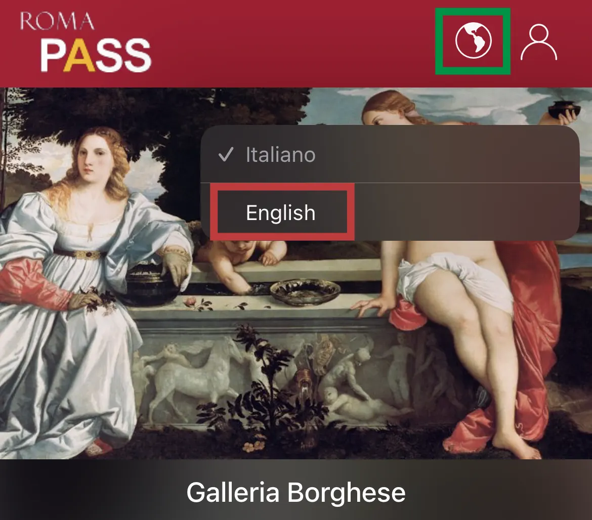Open the user profile account icon
Viewport: 592px width, 520px height.
click(539, 42)
